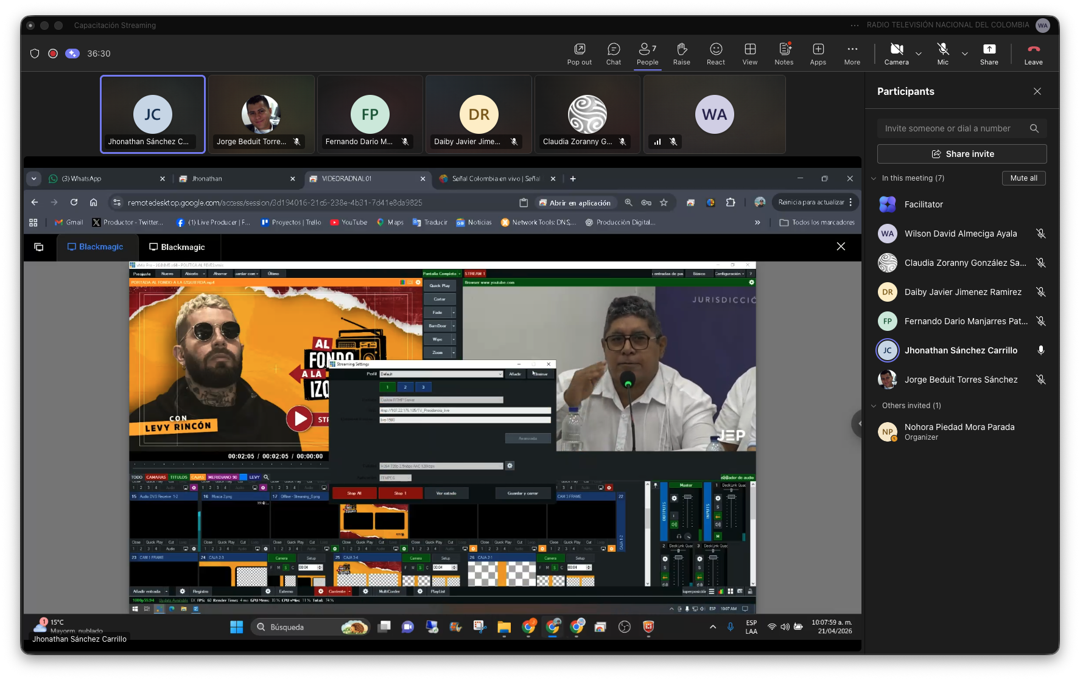Image resolution: width=1080 pixels, height=680 pixels.
Task: Click Mute all button
Action: pyautogui.click(x=1023, y=178)
